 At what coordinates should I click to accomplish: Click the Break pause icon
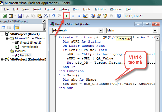coord(73,16)
